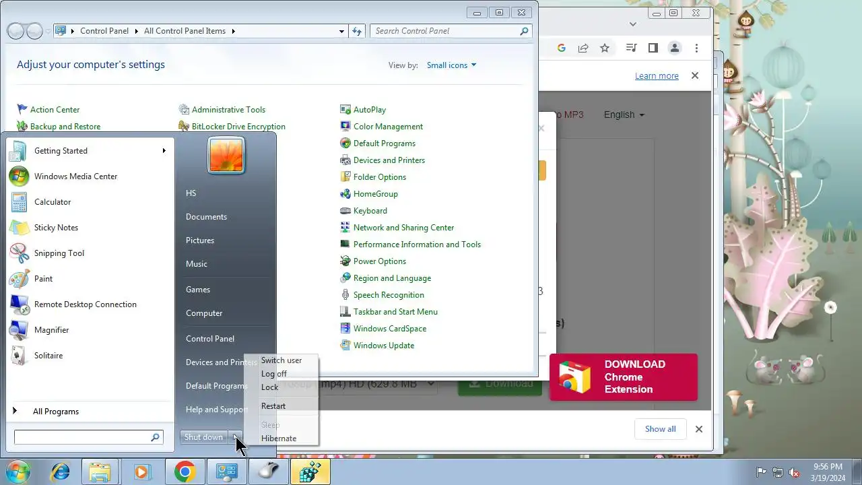Screen dimensions: 862x485
Task: Launch Solitaire from Start menu
Action: tap(90, 356)
